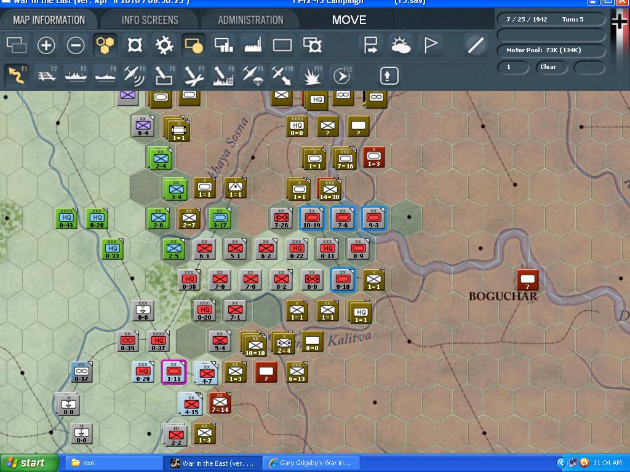The width and height of the screenshot is (630, 472).
Task: Click the 7/25/1942 Turn 5 date field
Action: point(551,19)
